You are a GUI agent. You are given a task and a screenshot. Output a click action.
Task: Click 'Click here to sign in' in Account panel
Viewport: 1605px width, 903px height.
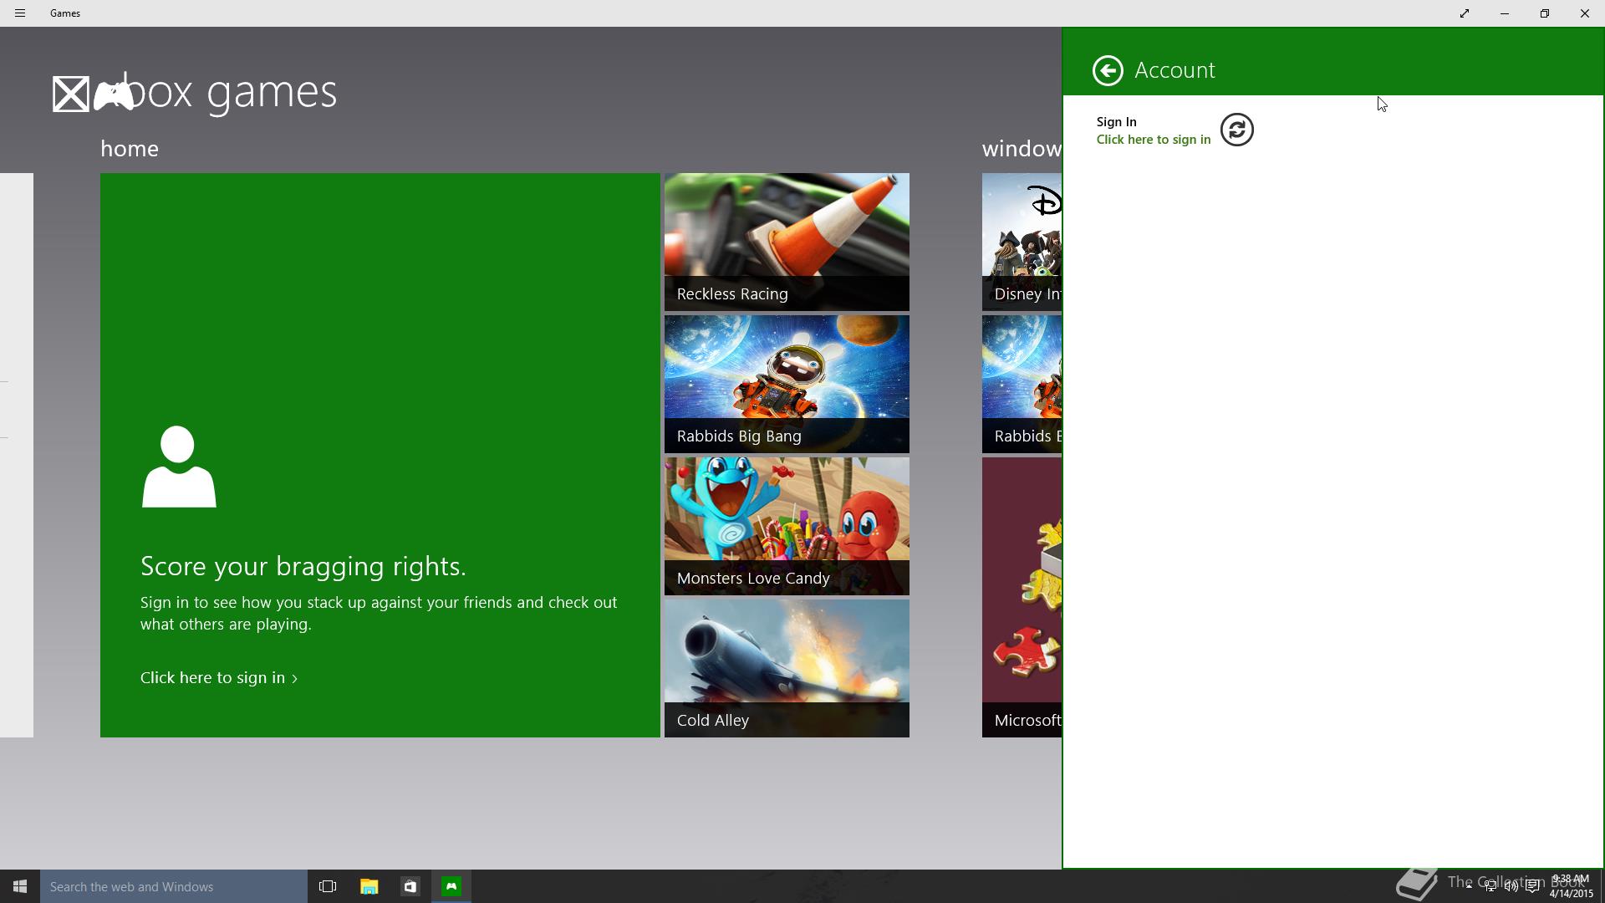(x=1154, y=140)
